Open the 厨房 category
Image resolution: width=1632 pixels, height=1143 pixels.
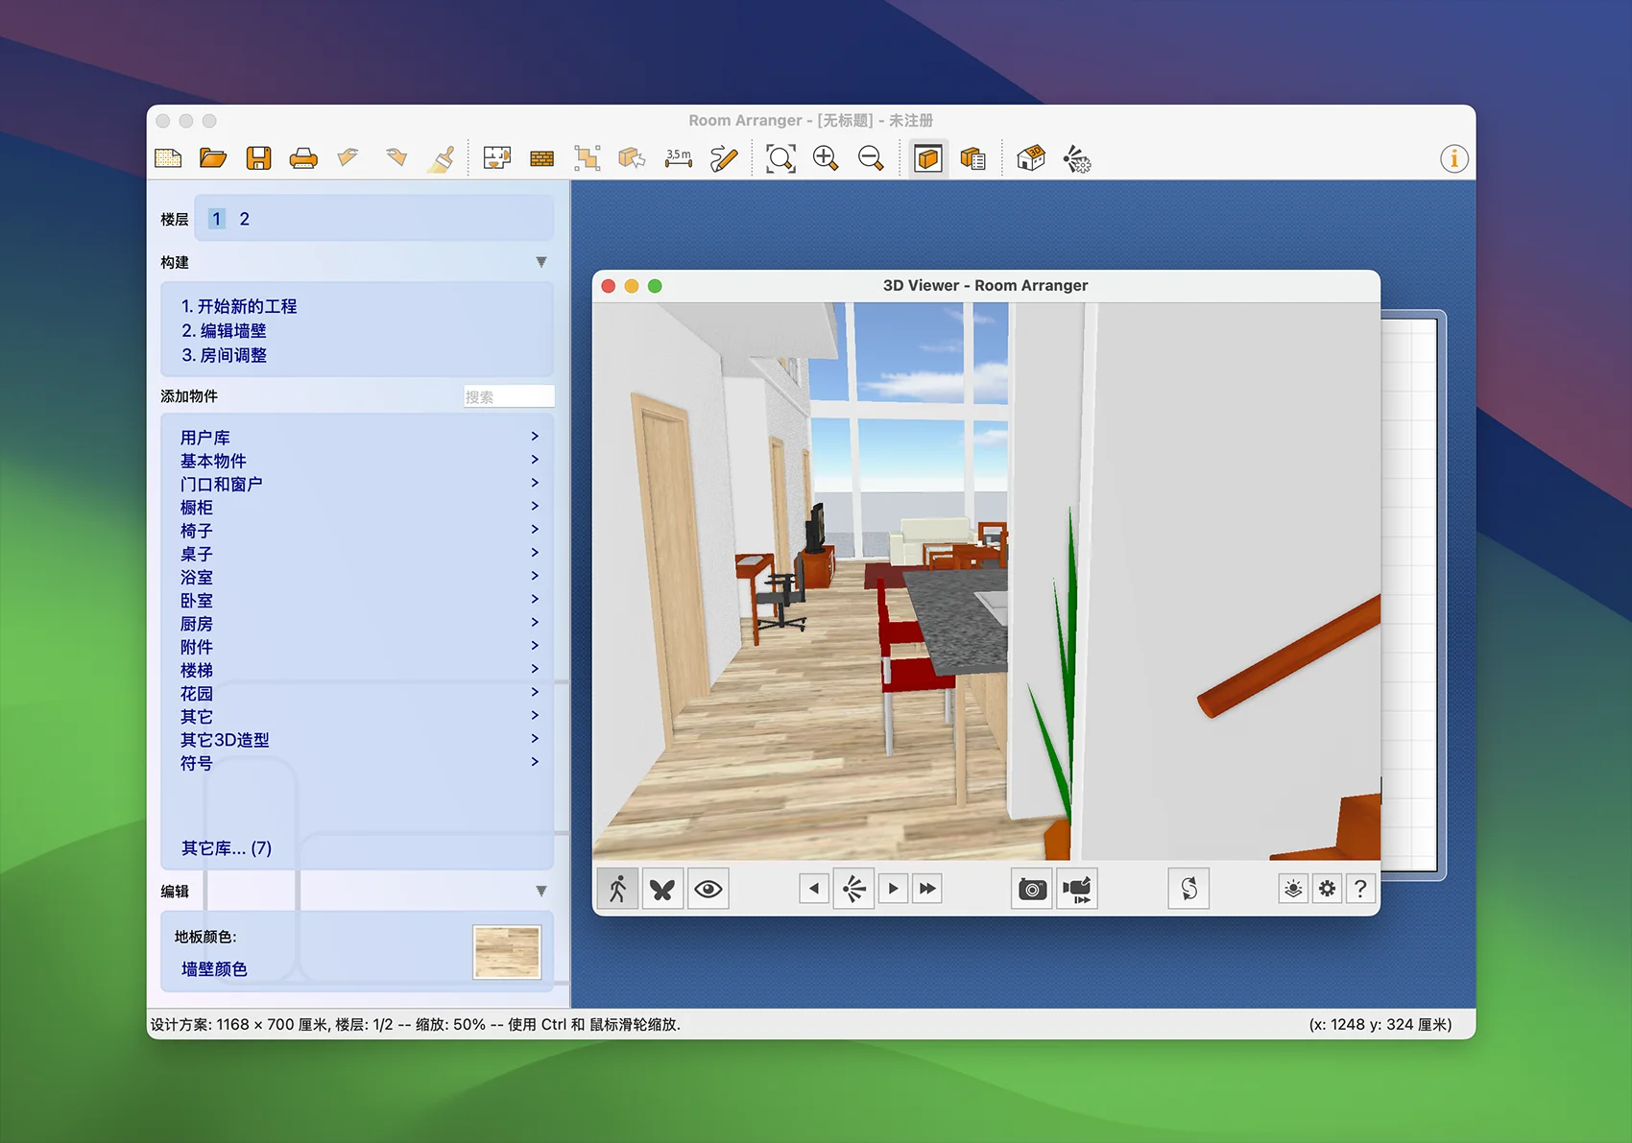pyautogui.click(x=359, y=624)
